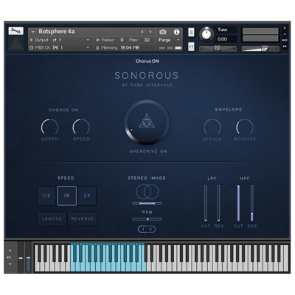Load the next preset with the right arrow
The width and height of the screenshot is (295, 295).
(150, 32)
